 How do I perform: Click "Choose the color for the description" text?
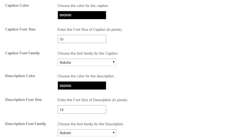[86, 76]
